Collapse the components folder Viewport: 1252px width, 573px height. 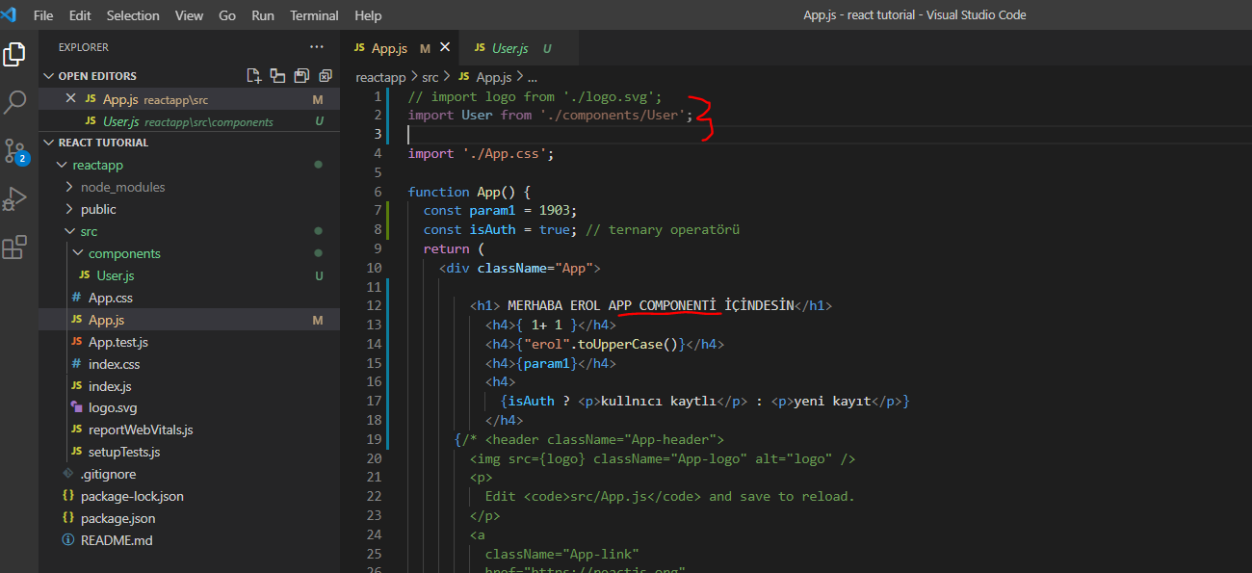click(124, 253)
